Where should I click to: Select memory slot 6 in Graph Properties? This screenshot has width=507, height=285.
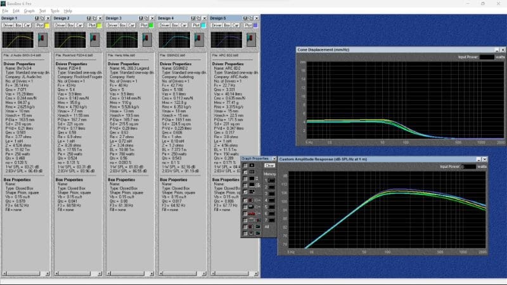(x=272, y=213)
